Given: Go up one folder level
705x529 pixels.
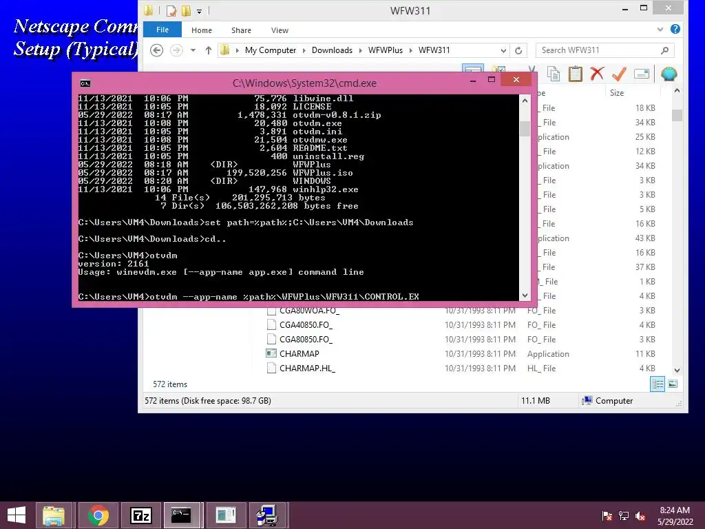Looking at the screenshot, I should (208, 50).
